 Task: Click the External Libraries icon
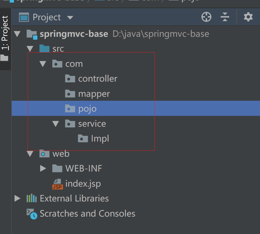click(32, 198)
